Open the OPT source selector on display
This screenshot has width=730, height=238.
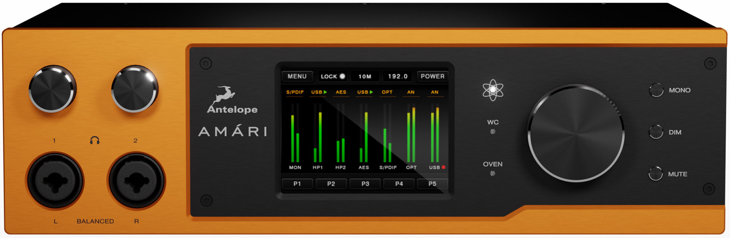(387, 92)
